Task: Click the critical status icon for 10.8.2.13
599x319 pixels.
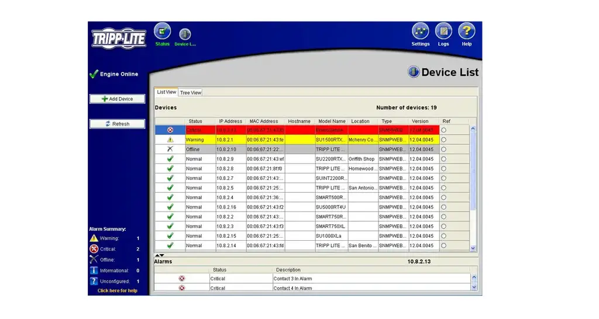Action: (x=170, y=130)
